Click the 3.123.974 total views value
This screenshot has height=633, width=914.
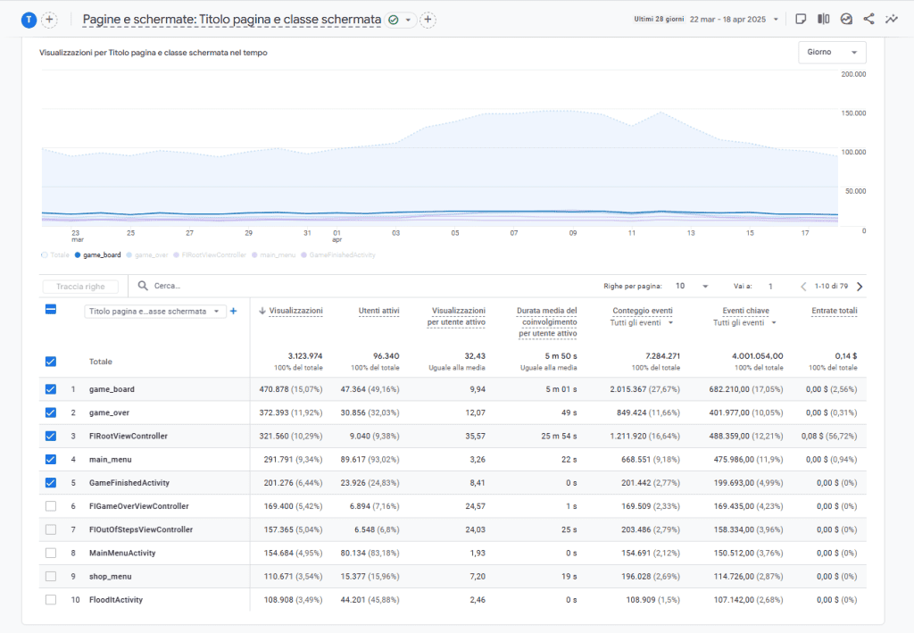[305, 356]
